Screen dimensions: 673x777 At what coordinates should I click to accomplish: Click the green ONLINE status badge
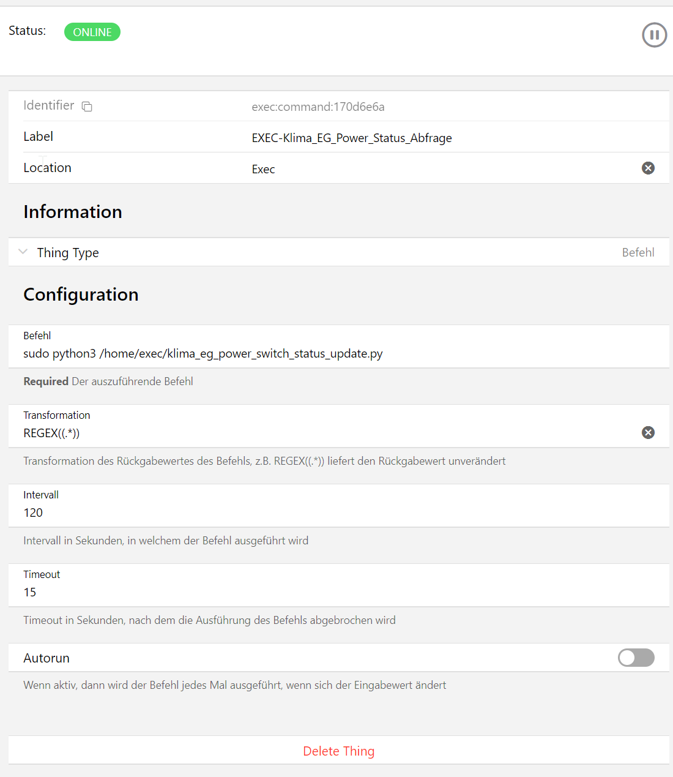point(92,32)
